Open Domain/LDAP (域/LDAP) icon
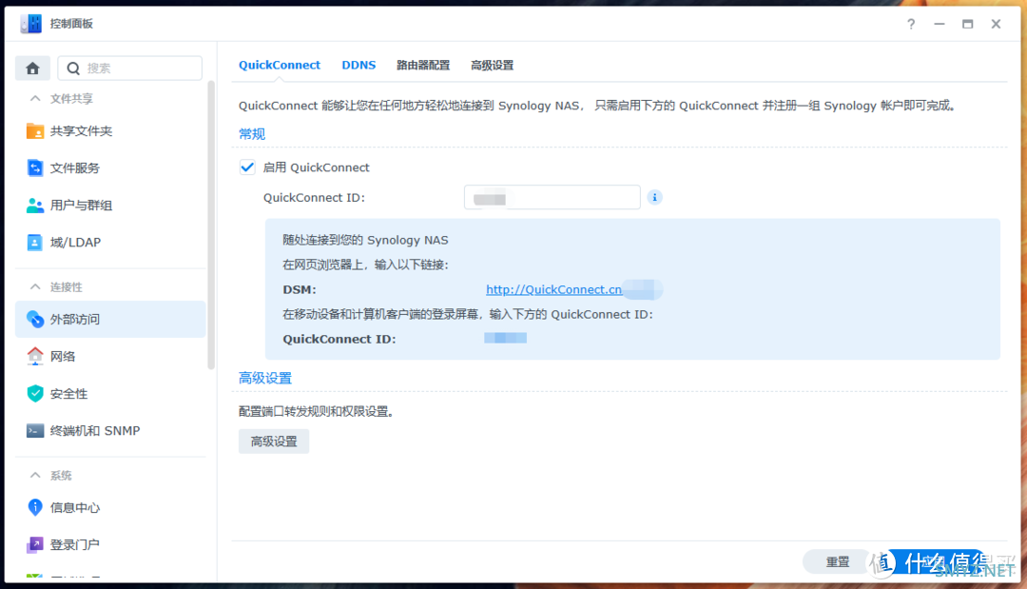 [x=35, y=243]
